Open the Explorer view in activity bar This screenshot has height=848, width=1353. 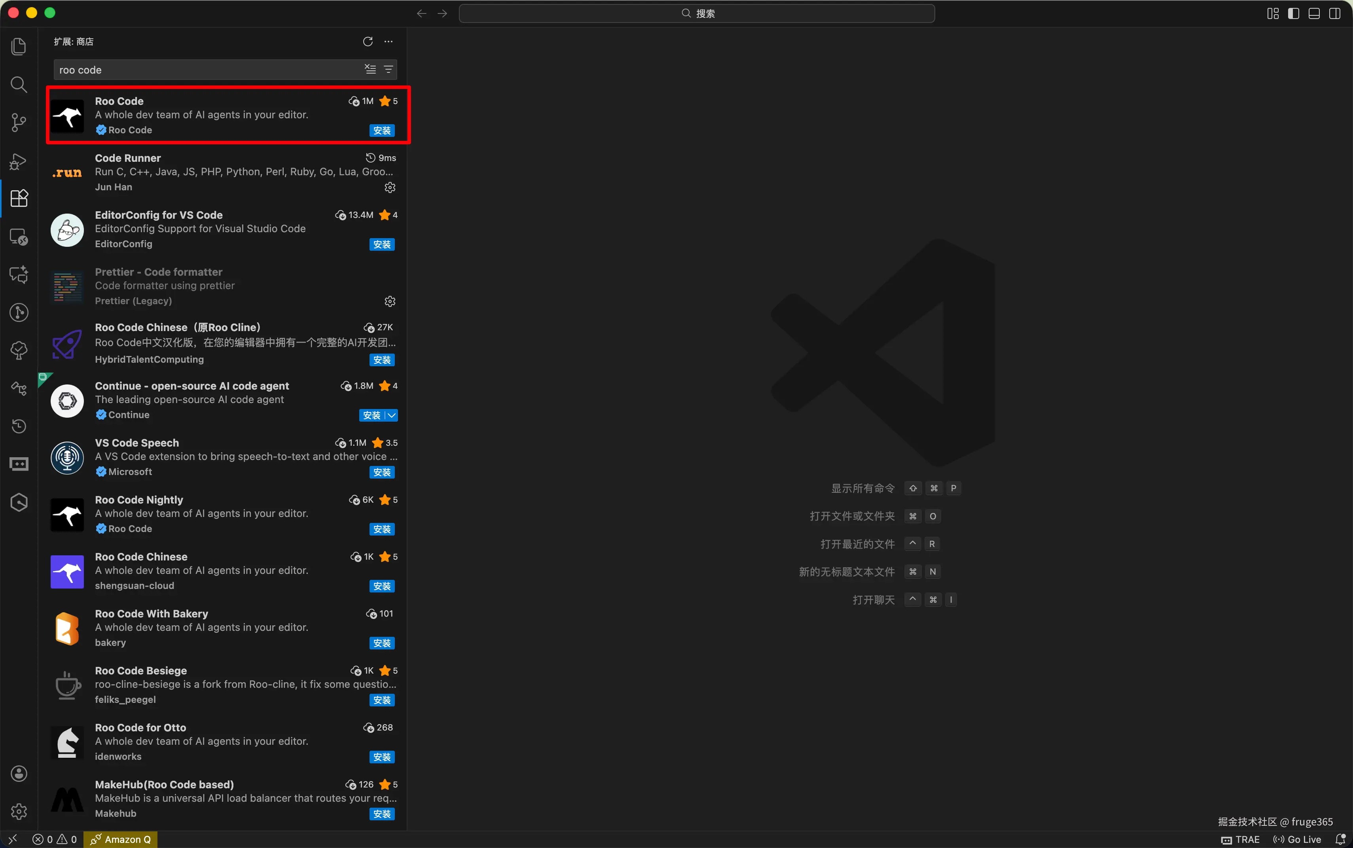pyautogui.click(x=19, y=47)
